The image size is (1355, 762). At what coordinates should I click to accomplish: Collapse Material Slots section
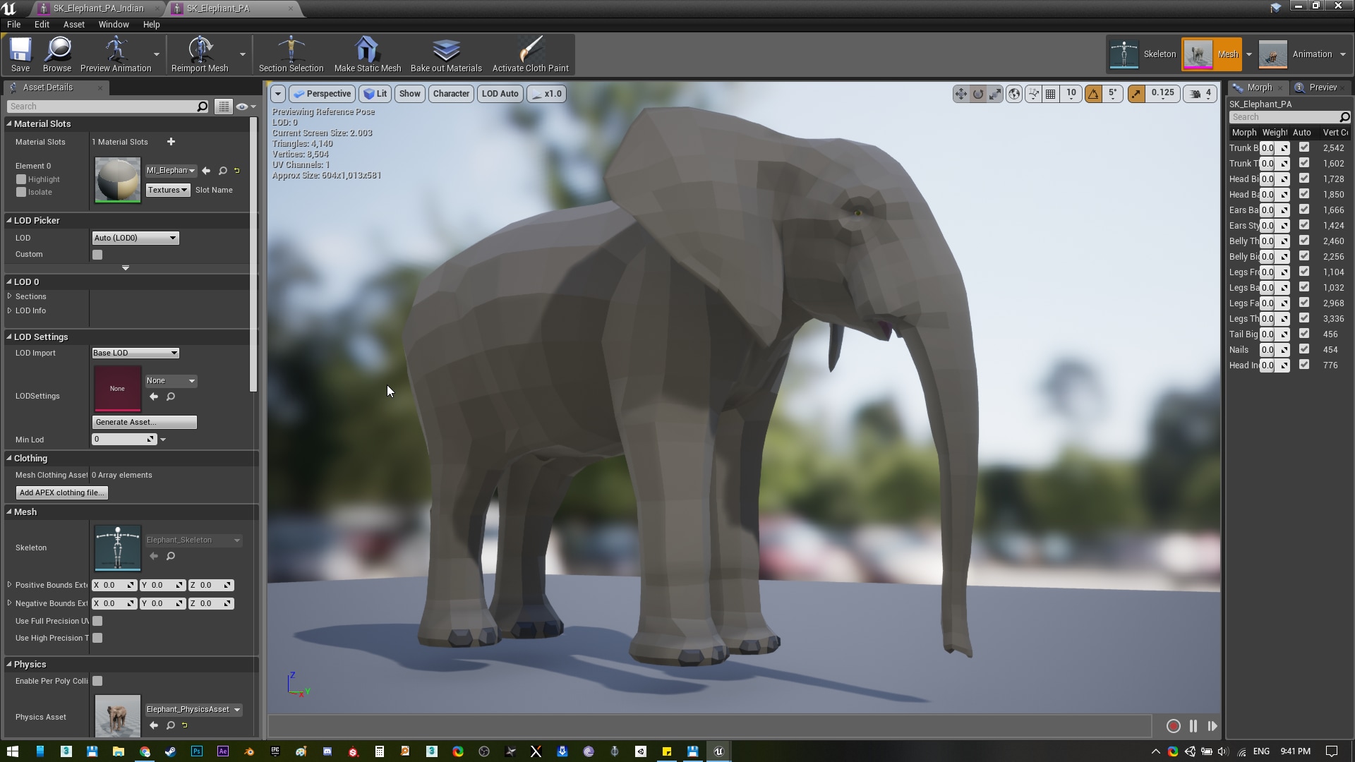(10, 123)
